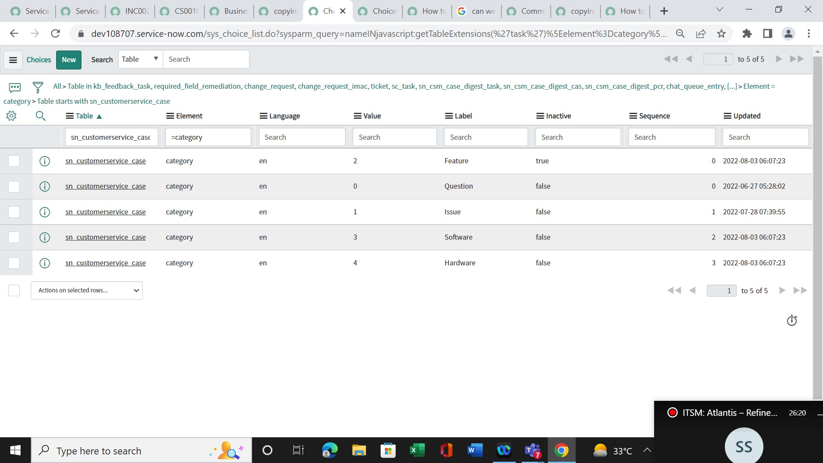Image resolution: width=823 pixels, height=463 pixels.
Task: Select the checkbox on the Software row
Action: [14, 237]
